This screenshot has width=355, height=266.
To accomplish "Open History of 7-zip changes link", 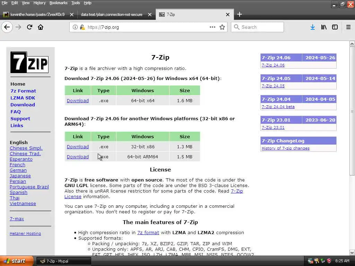I will (x=286, y=148).
